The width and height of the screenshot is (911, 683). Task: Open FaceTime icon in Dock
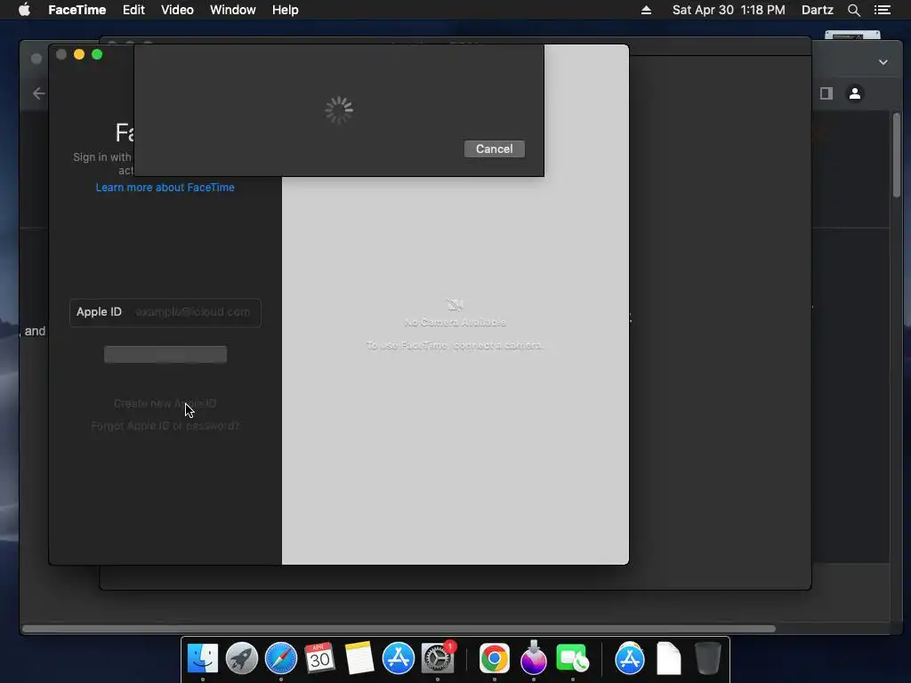pyautogui.click(x=572, y=659)
